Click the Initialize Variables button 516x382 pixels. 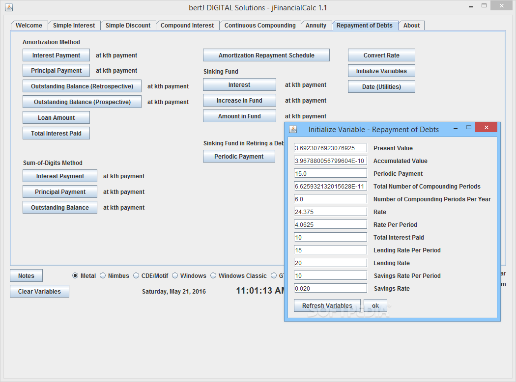(x=381, y=71)
